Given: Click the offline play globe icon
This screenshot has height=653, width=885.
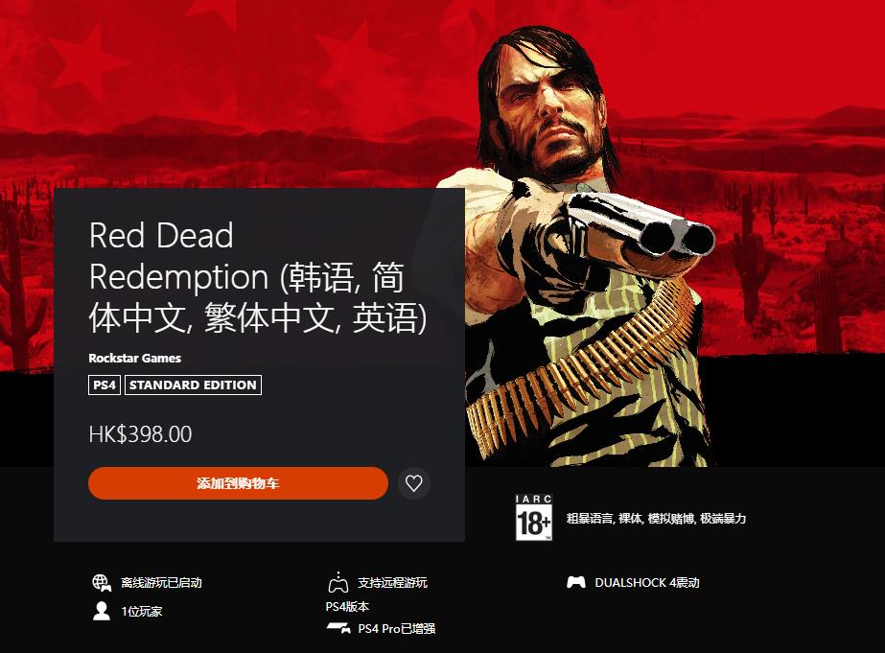Looking at the screenshot, I should click(x=102, y=582).
